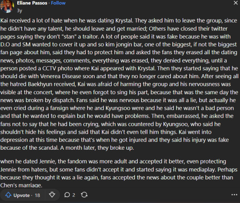Screen dimensions: 240x203
Task: Open Eliane Passos's profile picture
Action: point(7,6)
